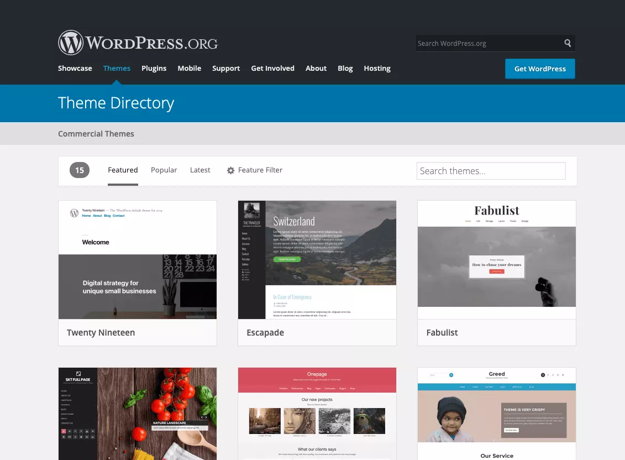625x460 pixels.
Task: Click the gear icon beside Feature Filter
Action: (x=231, y=170)
